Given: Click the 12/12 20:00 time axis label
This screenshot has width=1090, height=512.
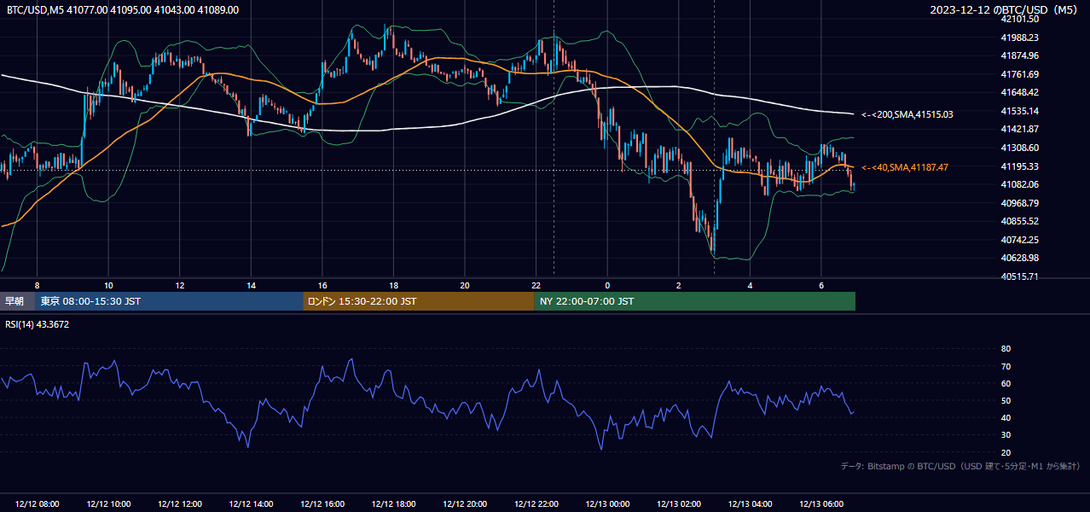Looking at the screenshot, I should point(465,503).
